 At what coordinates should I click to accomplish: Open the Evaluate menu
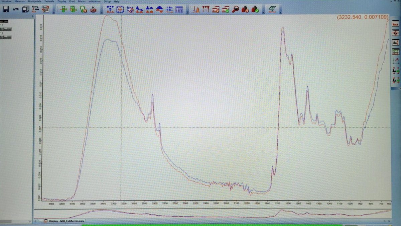pyautogui.click(x=49, y=1)
